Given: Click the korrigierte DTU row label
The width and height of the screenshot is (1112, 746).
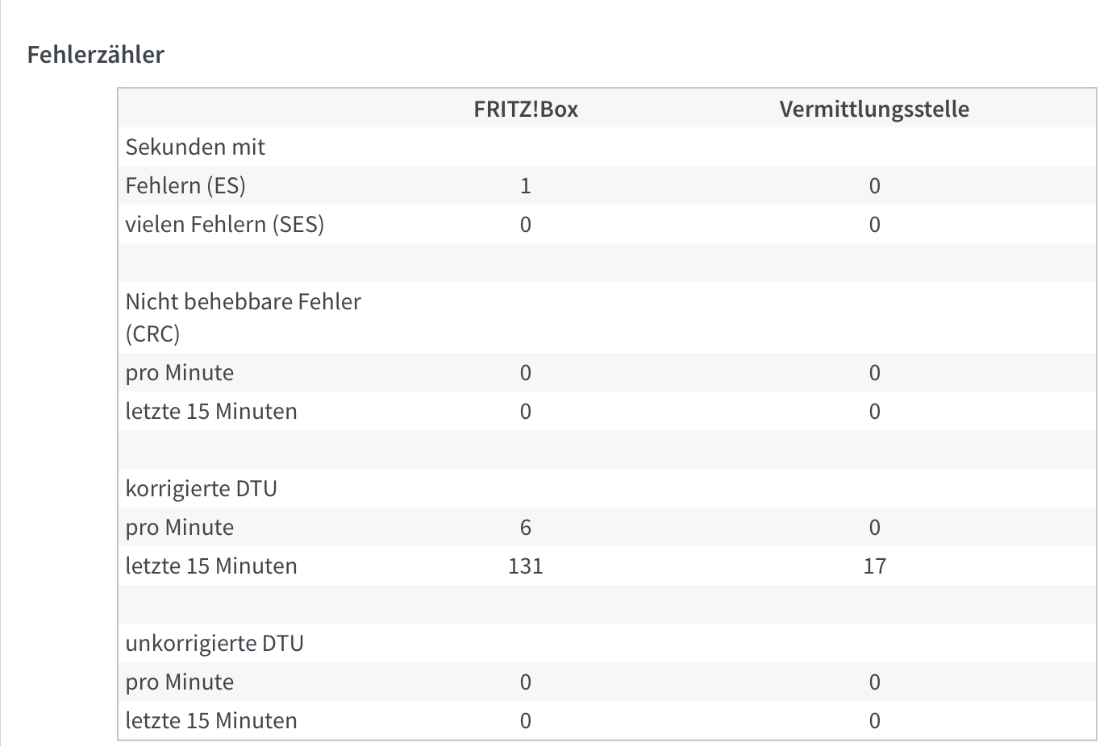Looking at the screenshot, I should pyautogui.click(x=202, y=488).
